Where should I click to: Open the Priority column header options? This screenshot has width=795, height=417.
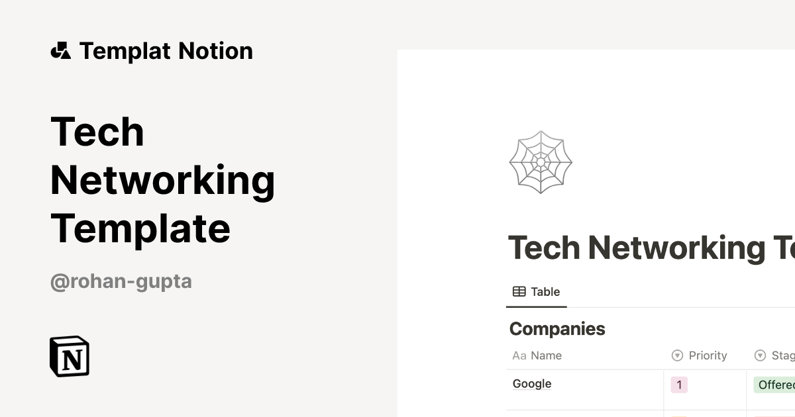coord(705,356)
